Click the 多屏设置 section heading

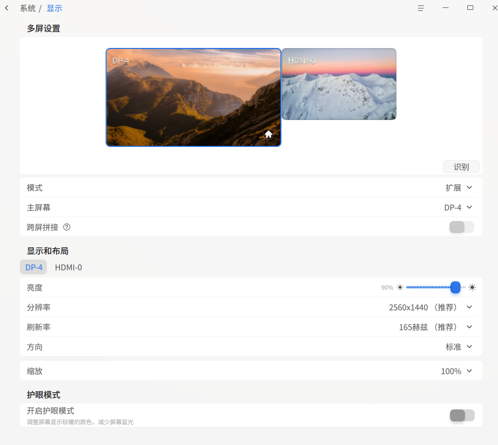click(44, 29)
